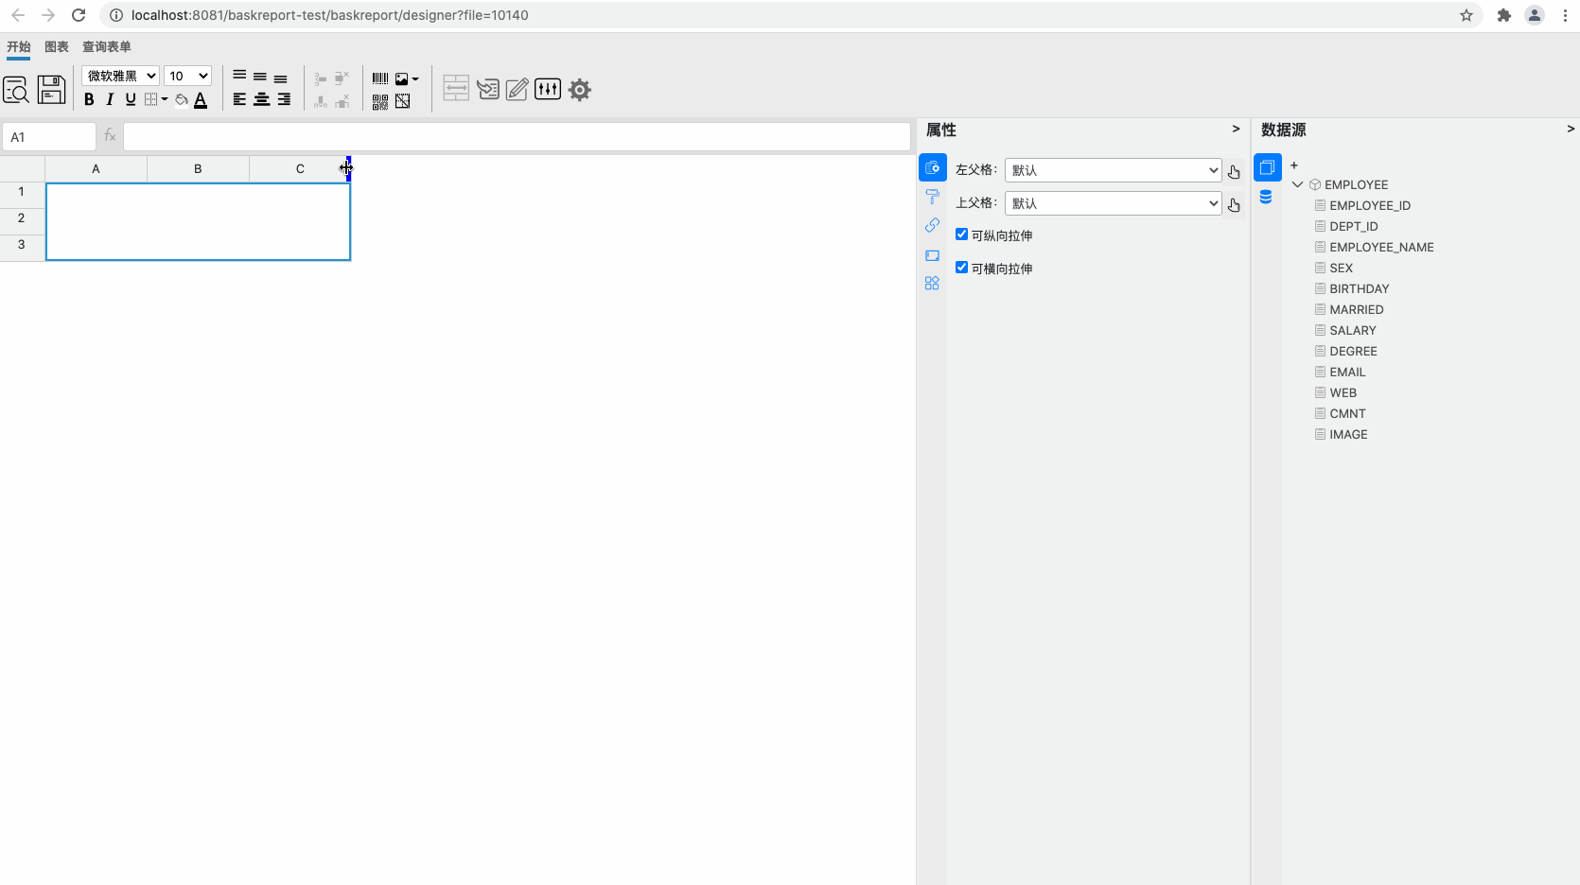The width and height of the screenshot is (1580, 885).
Task: Switch to the 查询表单 tab
Action: [x=107, y=46]
